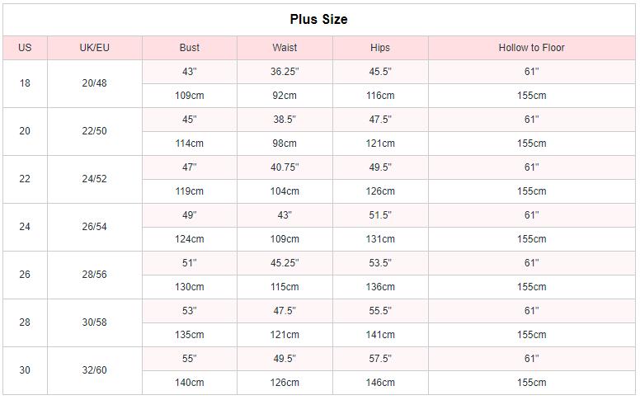The image size is (640, 400).
Task: Click the Plus Size table title
Action: (318, 19)
